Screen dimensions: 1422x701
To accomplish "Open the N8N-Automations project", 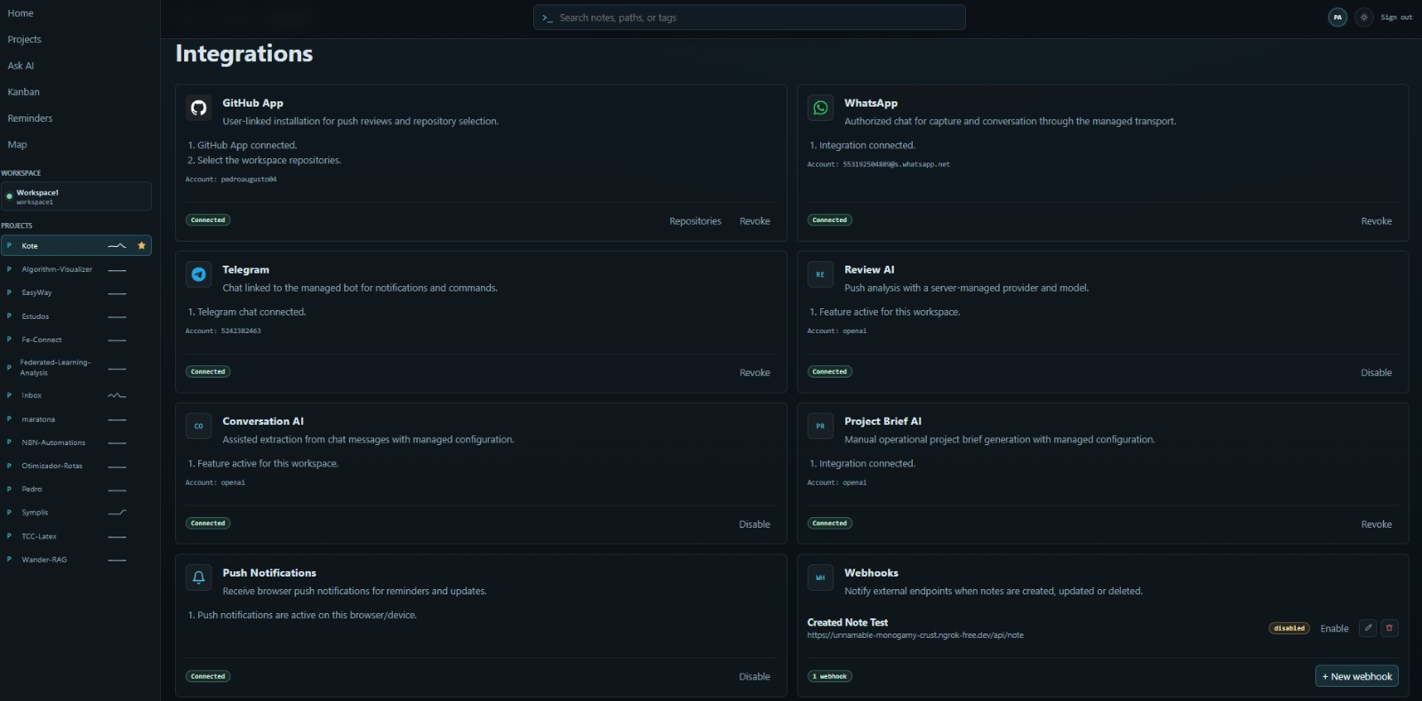I will tap(53, 442).
